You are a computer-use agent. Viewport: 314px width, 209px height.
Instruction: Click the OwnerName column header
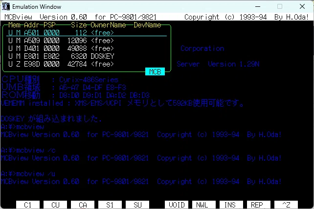coord(108,25)
